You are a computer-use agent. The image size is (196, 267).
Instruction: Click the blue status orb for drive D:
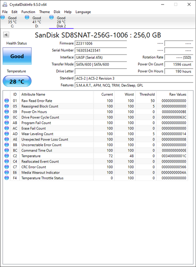pyautogui.click(x=27, y=17)
